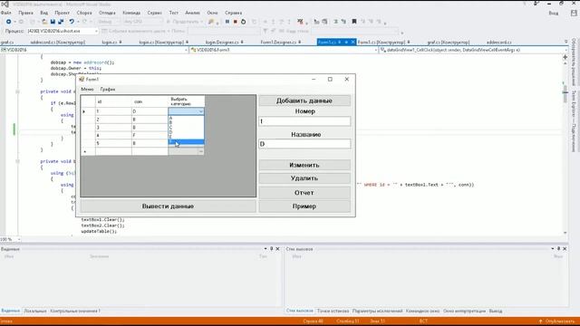Close the active Form1.cs editor tab
Screen dimensions: 580x326
(x=353, y=43)
